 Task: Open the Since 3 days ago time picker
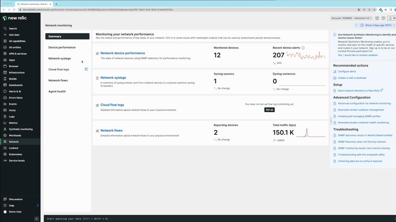378,25
